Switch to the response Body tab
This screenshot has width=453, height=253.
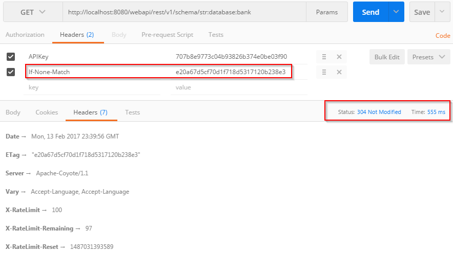(13, 112)
